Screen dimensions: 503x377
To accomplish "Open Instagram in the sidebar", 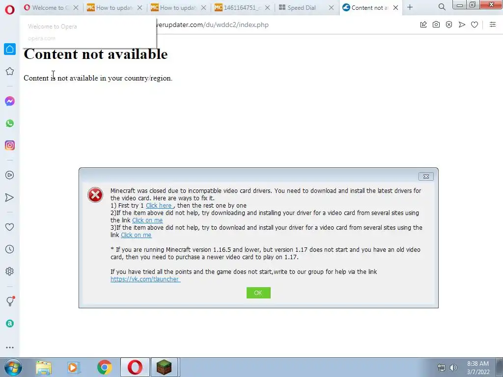I will coord(10,145).
